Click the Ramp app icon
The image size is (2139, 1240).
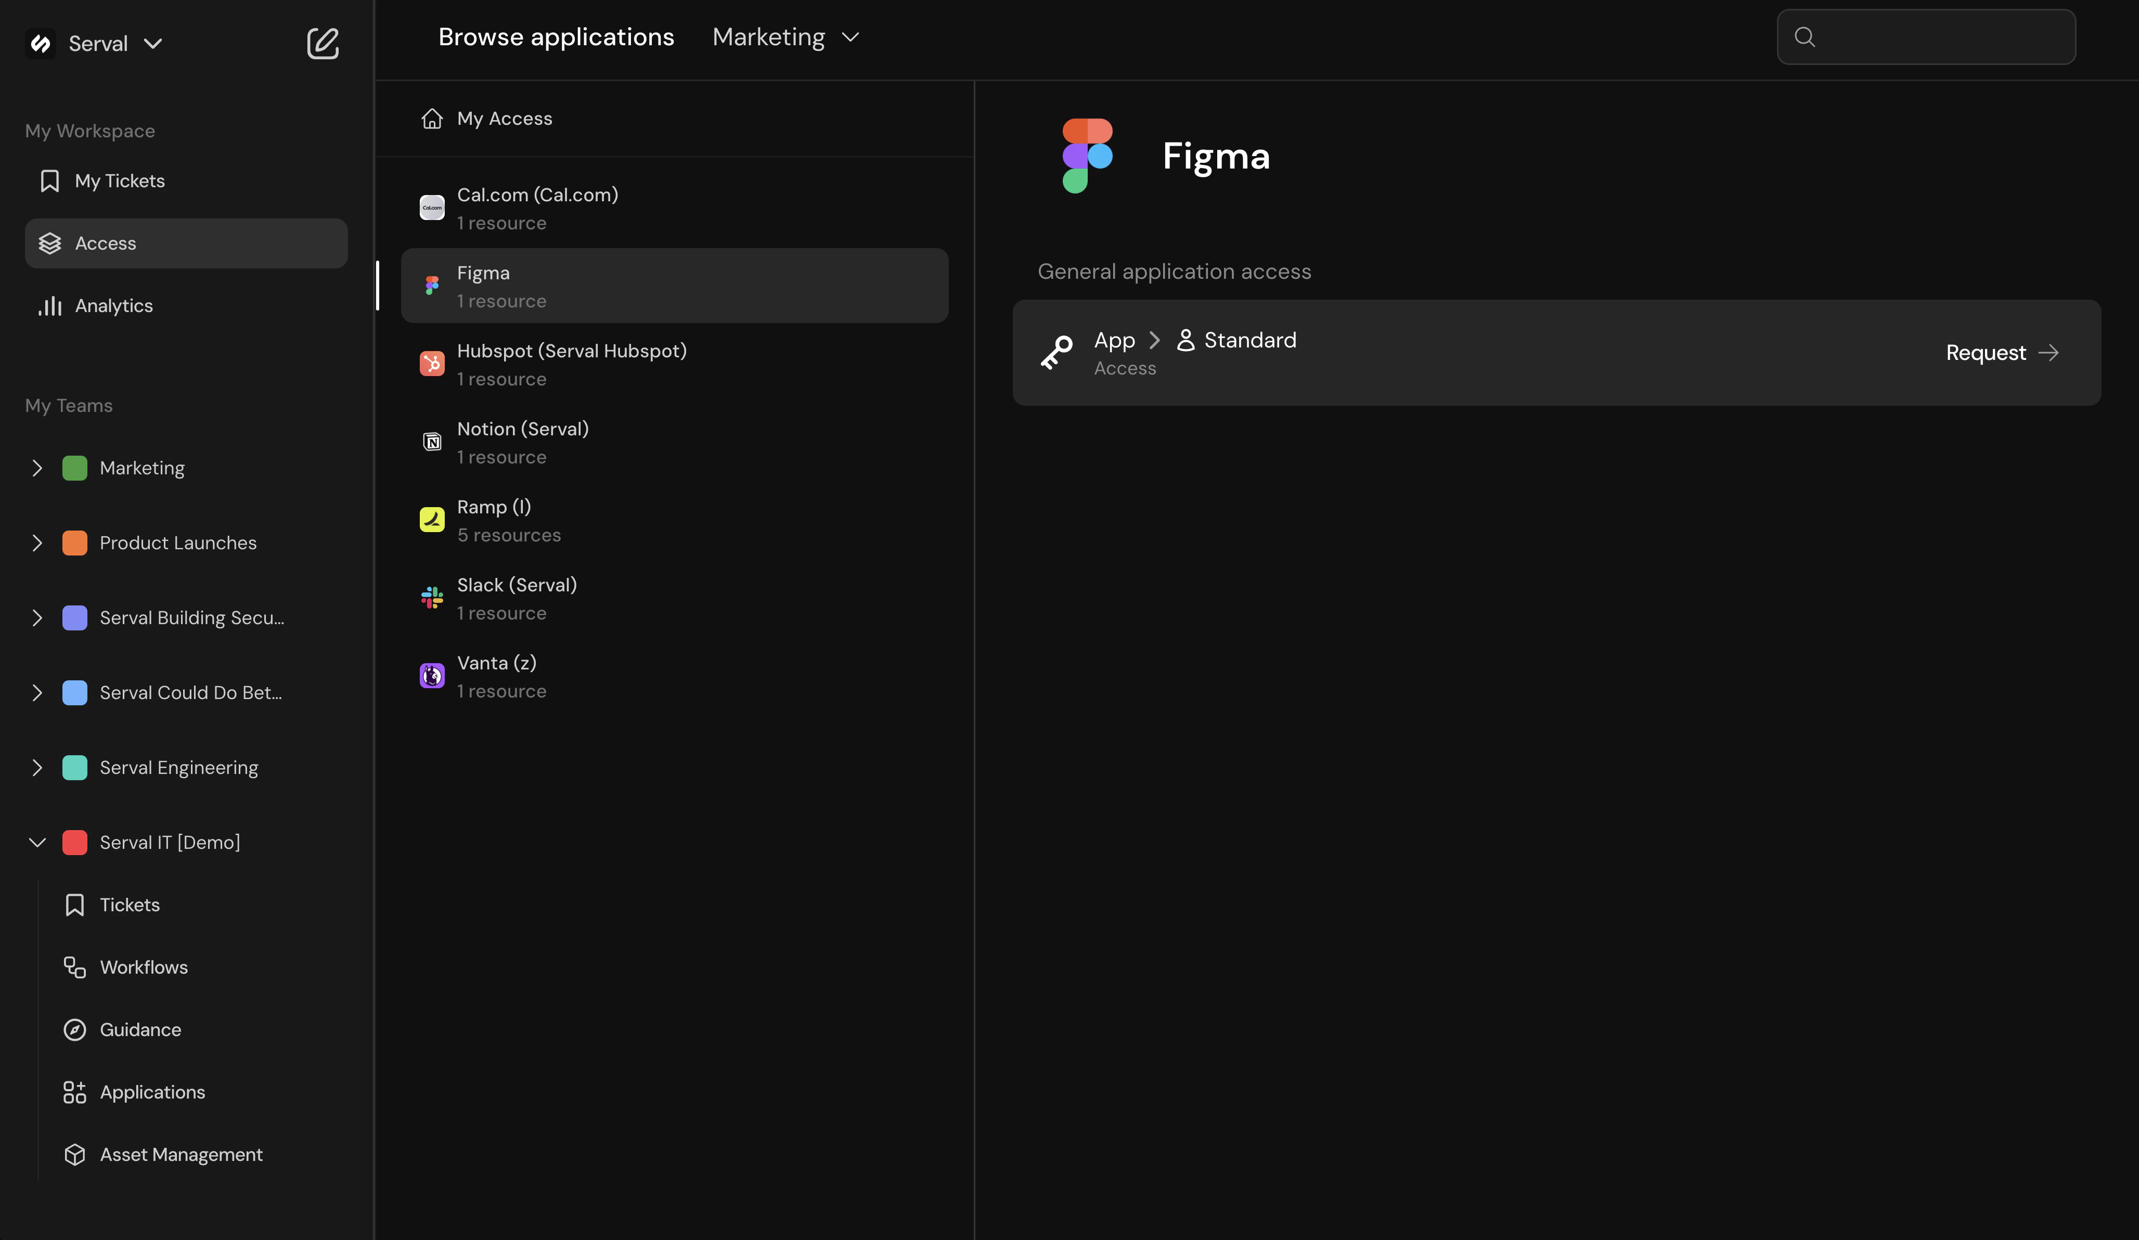[x=432, y=520]
